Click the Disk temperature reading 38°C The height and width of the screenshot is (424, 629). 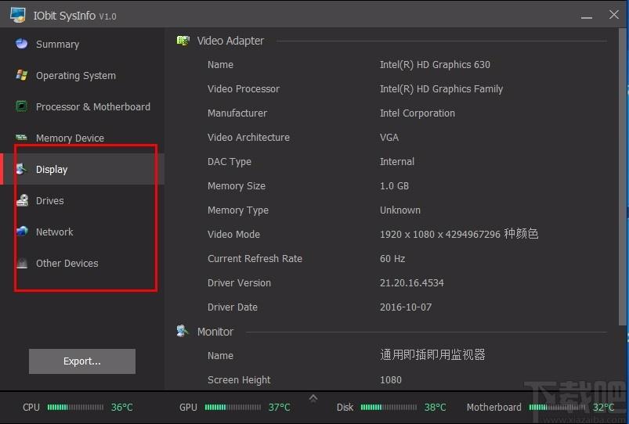coord(436,407)
